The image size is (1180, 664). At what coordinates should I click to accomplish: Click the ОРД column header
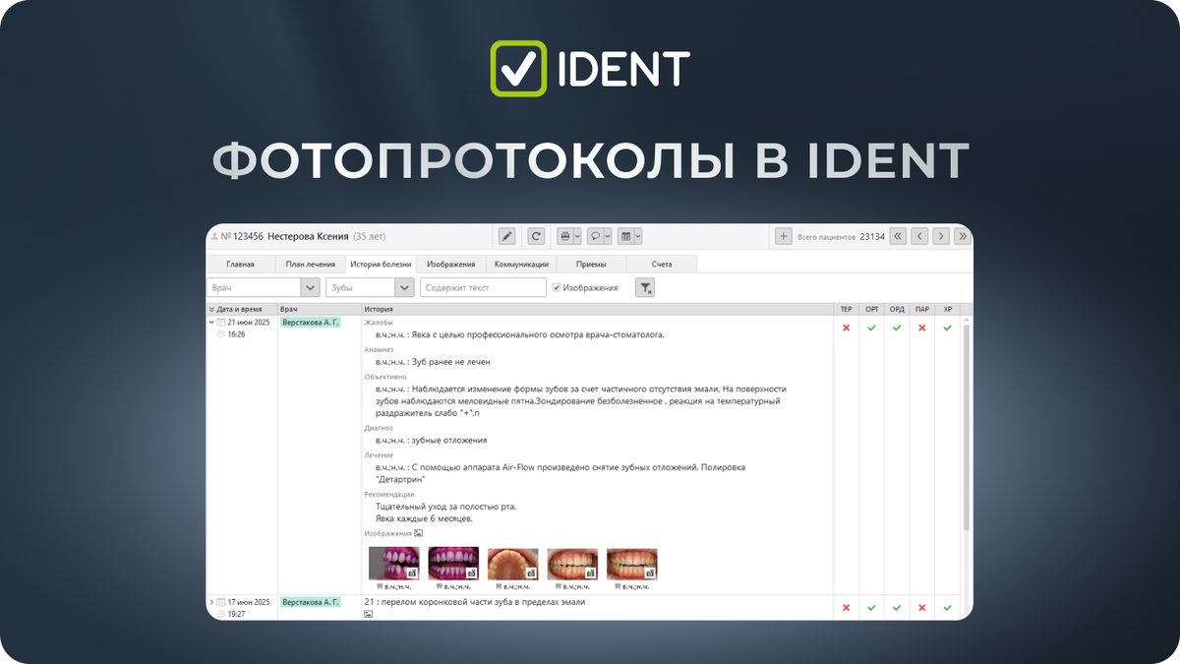click(897, 309)
